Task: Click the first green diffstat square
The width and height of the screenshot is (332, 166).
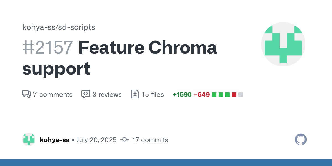Action: pyautogui.click(x=214, y=95)
